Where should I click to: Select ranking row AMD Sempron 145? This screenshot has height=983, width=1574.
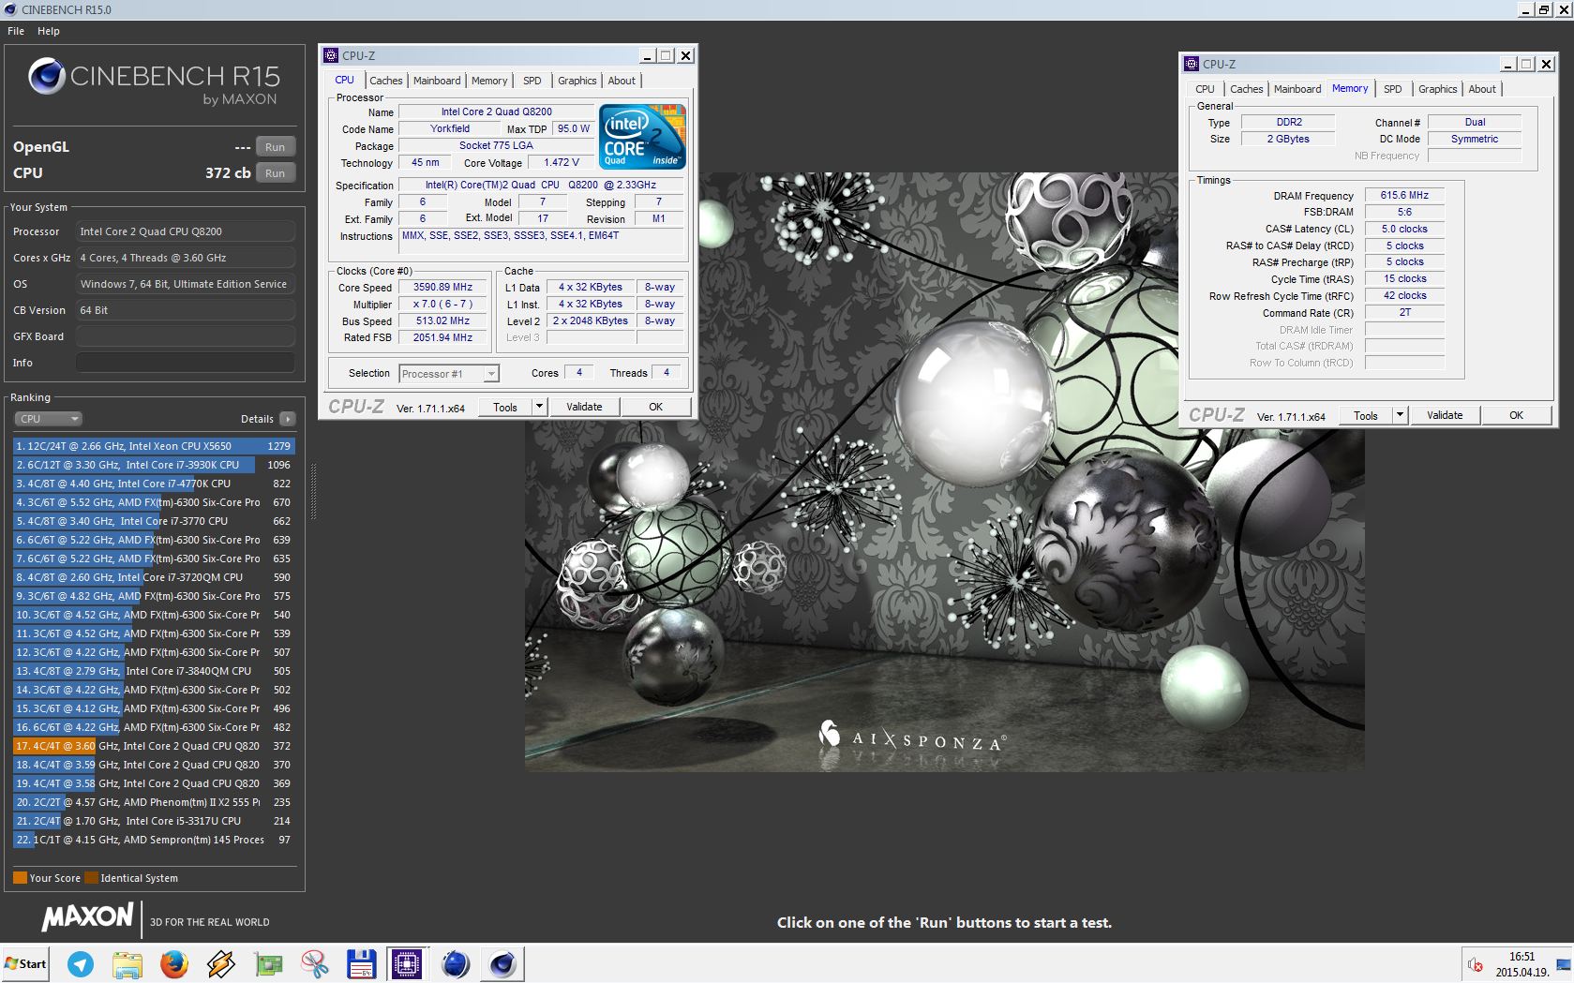(155, 840)
